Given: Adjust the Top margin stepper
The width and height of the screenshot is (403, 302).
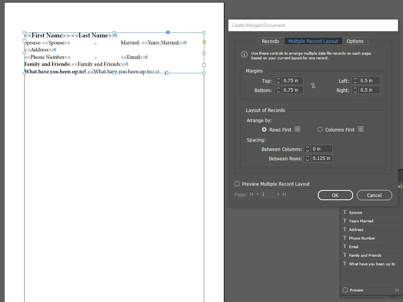Looking at the screenshot, I should [278, 81].
